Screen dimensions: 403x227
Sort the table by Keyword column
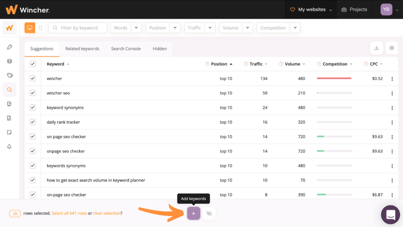58,64
